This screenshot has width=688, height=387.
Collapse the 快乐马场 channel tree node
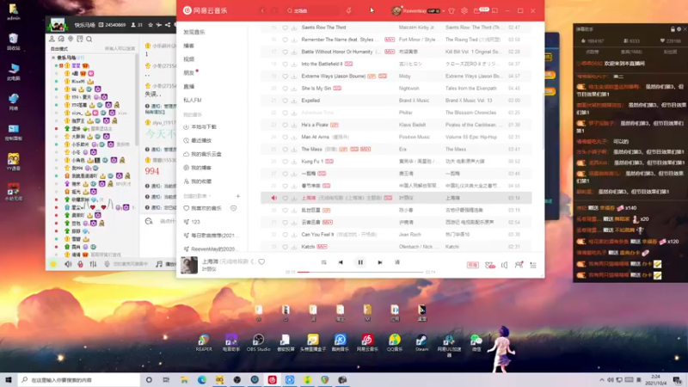click(53, 58)
